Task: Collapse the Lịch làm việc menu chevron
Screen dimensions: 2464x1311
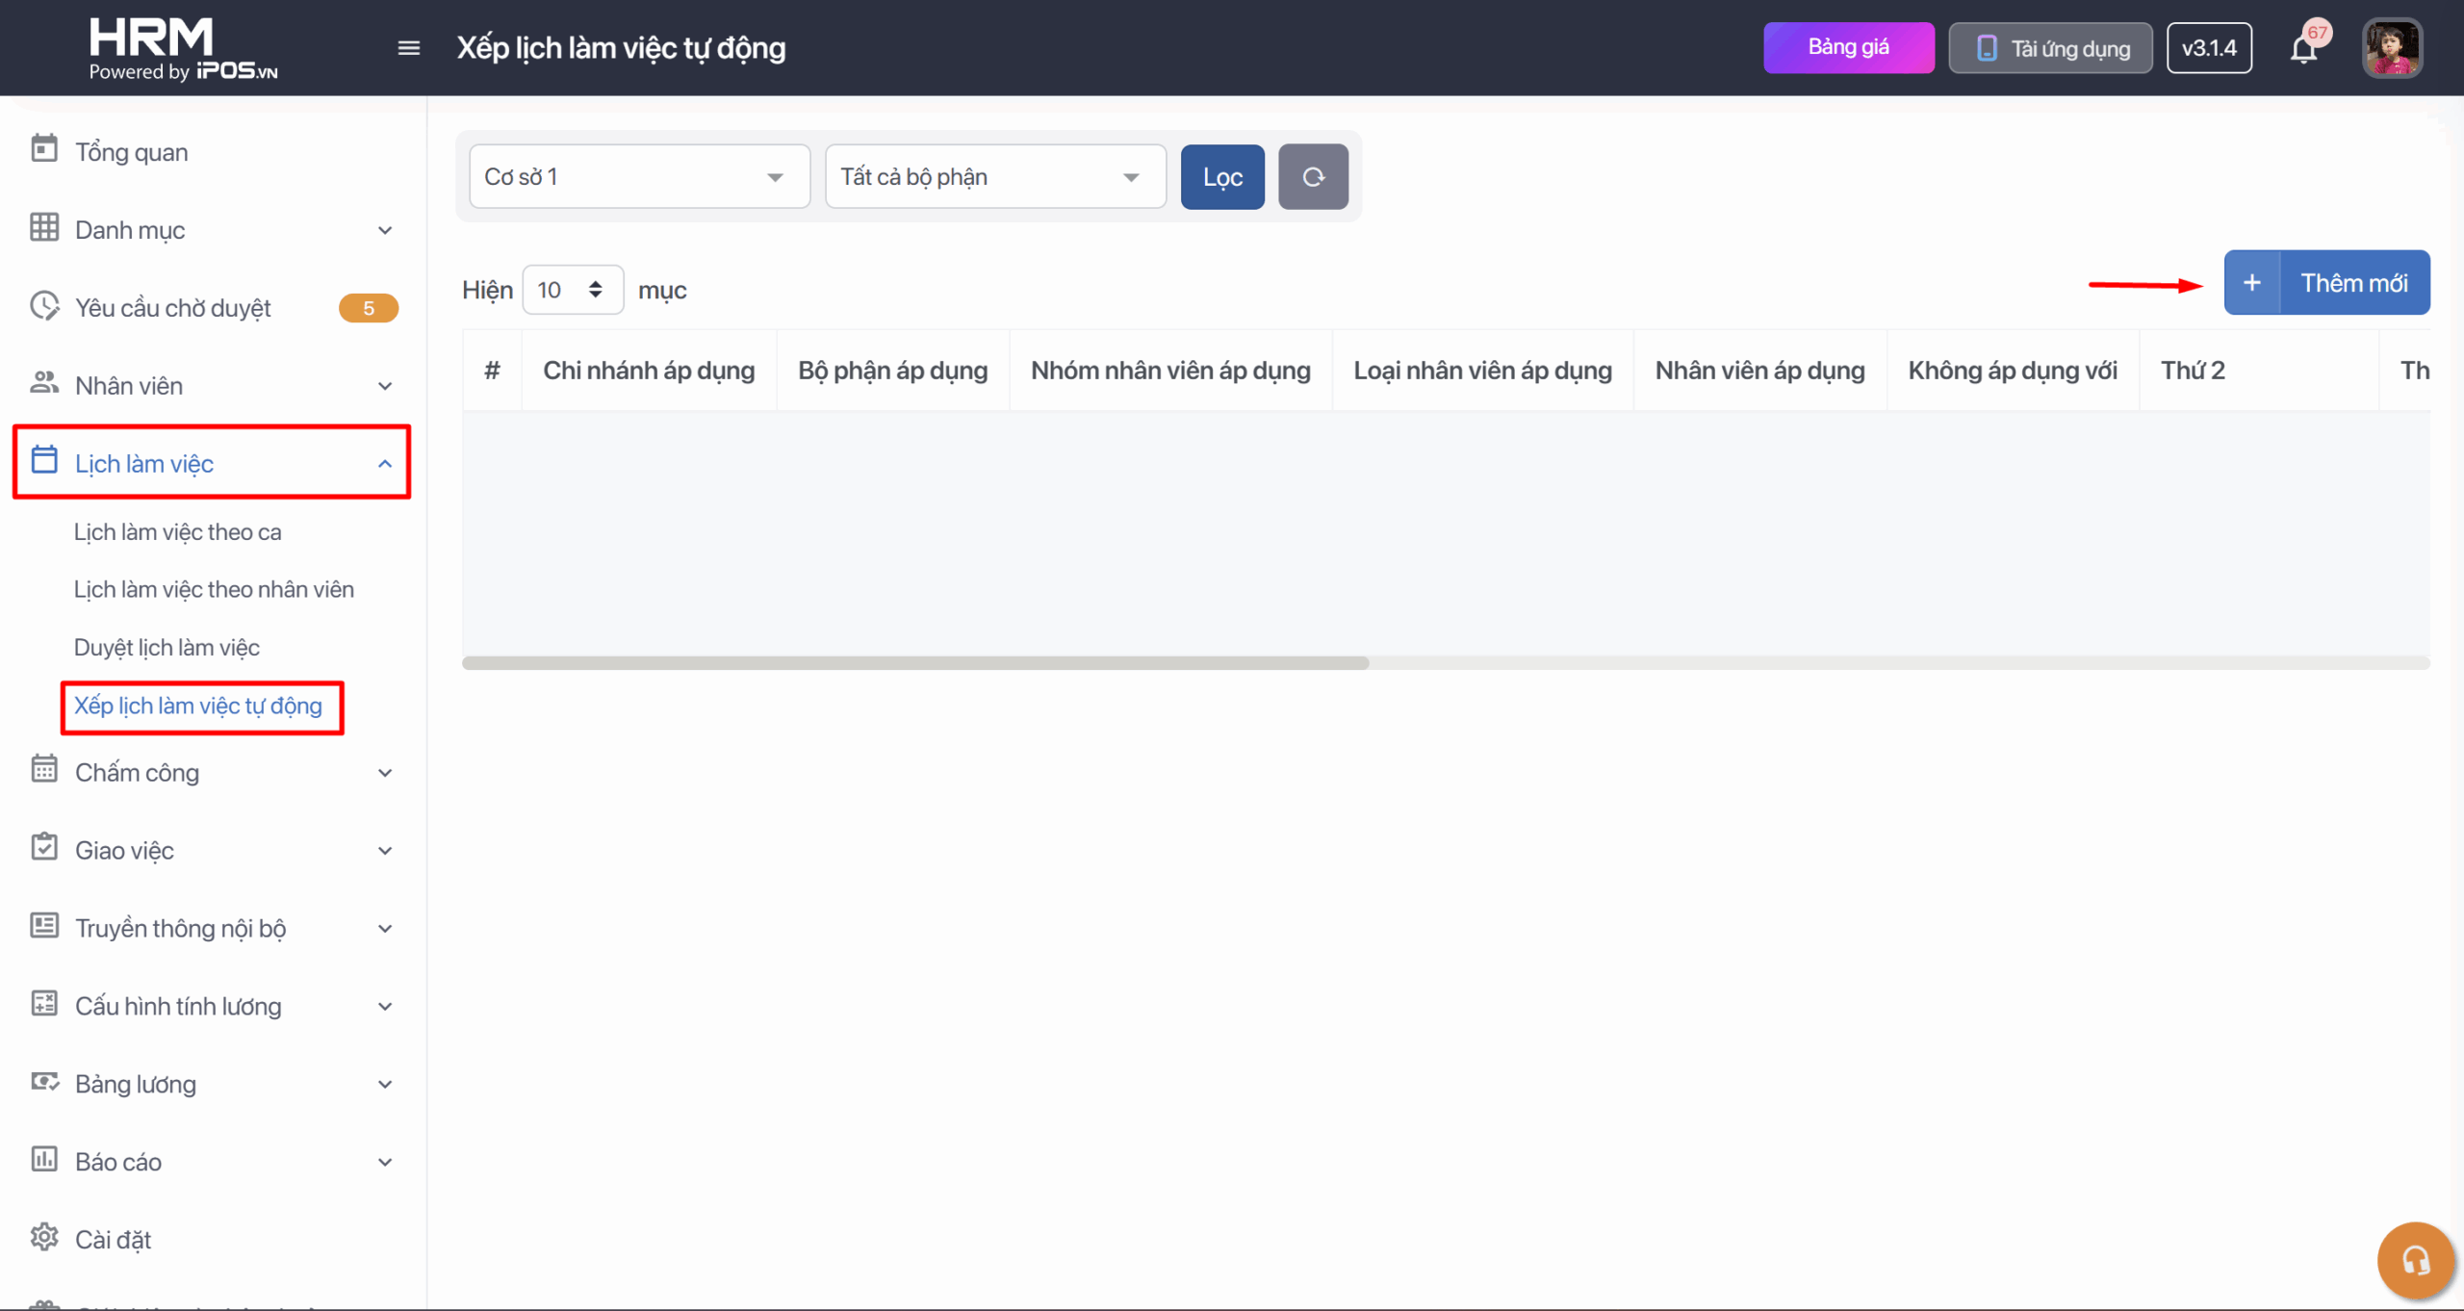Action: (385, 464)
